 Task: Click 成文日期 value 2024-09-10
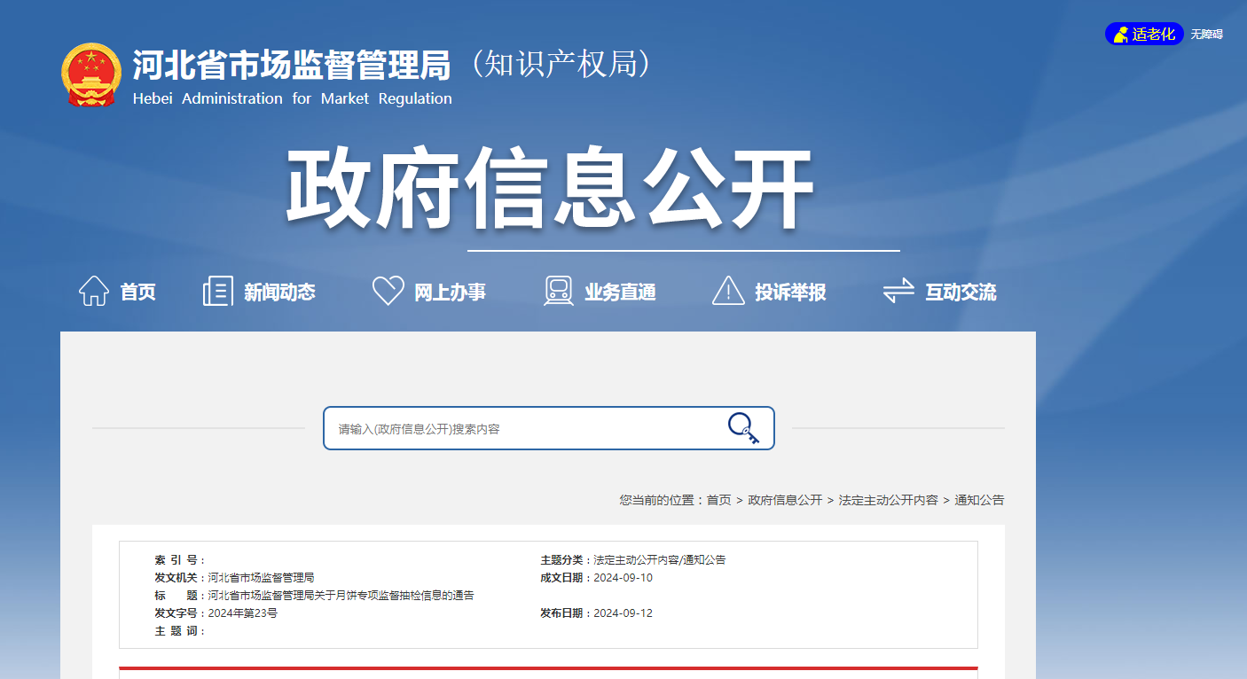click(x=623, y=578)
